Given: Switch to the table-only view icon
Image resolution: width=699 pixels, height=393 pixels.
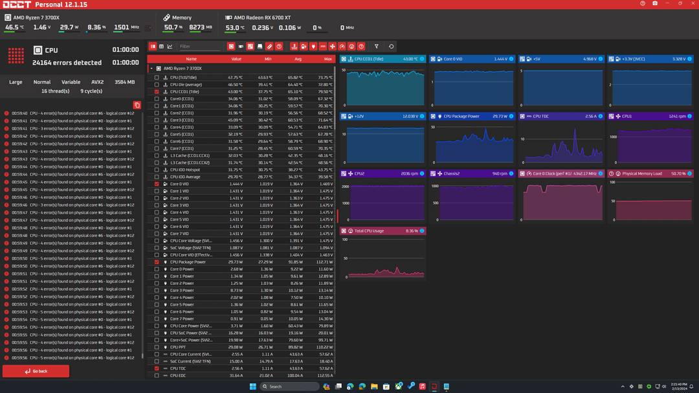Looking at the screenshot, I should pos(161,47).
